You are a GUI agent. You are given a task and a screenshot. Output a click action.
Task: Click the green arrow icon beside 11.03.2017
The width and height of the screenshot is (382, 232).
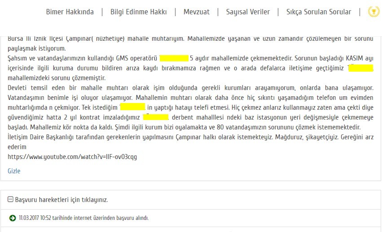[x=13, y=218]
